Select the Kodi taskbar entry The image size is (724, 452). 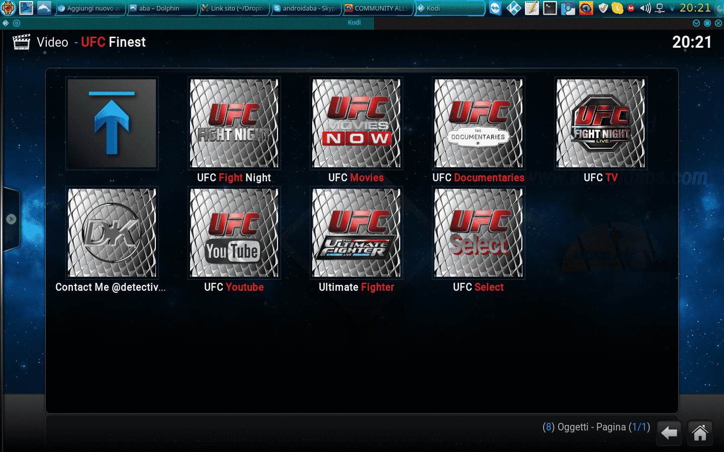(449, 9)
